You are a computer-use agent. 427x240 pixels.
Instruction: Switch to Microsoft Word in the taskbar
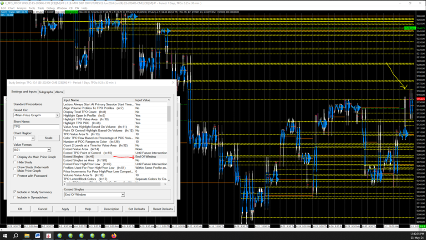tap(38, 235)
